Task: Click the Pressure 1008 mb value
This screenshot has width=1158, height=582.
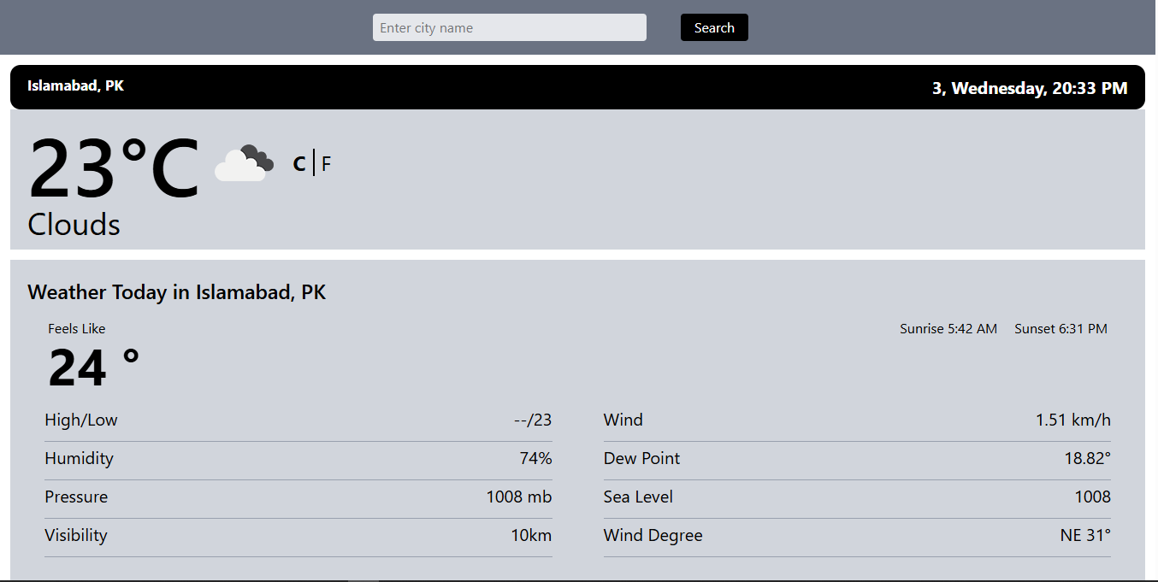Action: [518, 497]
